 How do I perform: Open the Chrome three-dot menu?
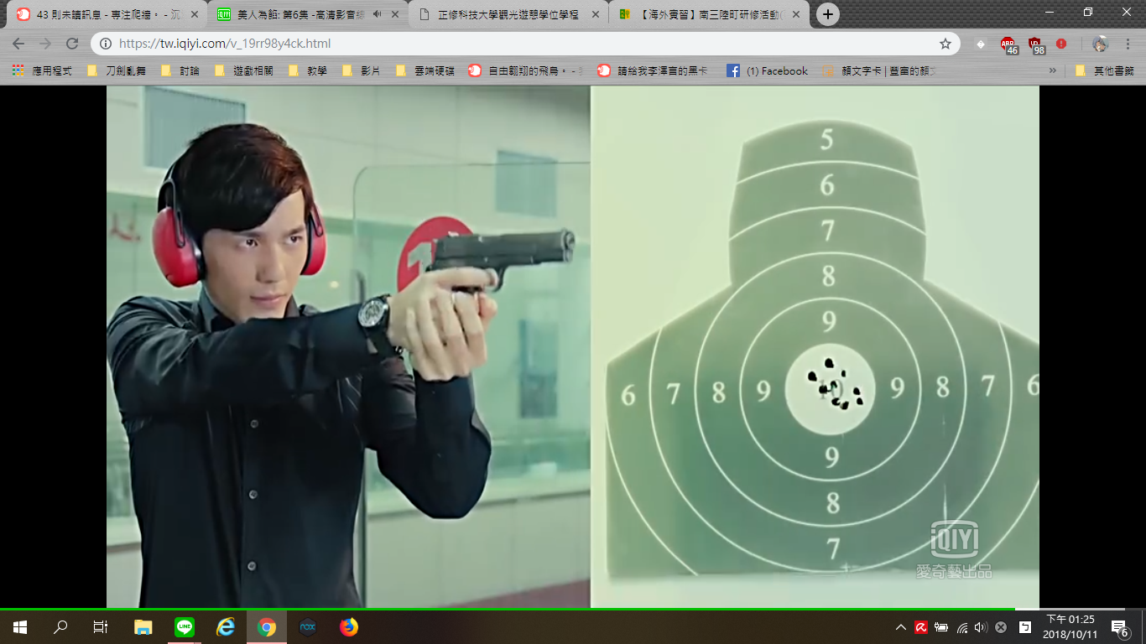[1128, 44]
